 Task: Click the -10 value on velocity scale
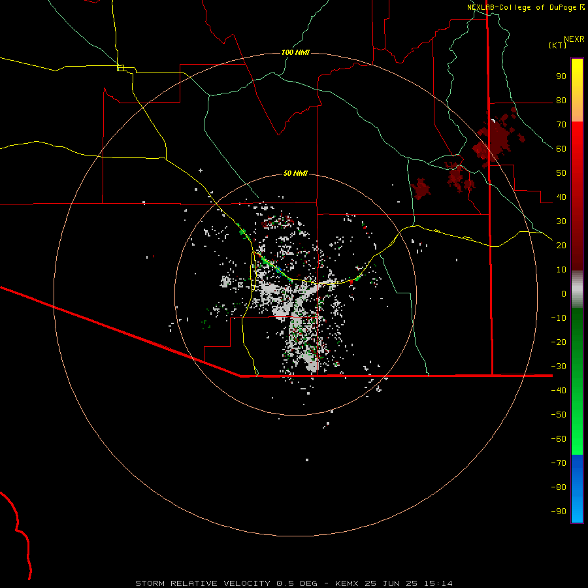point(559,318)
